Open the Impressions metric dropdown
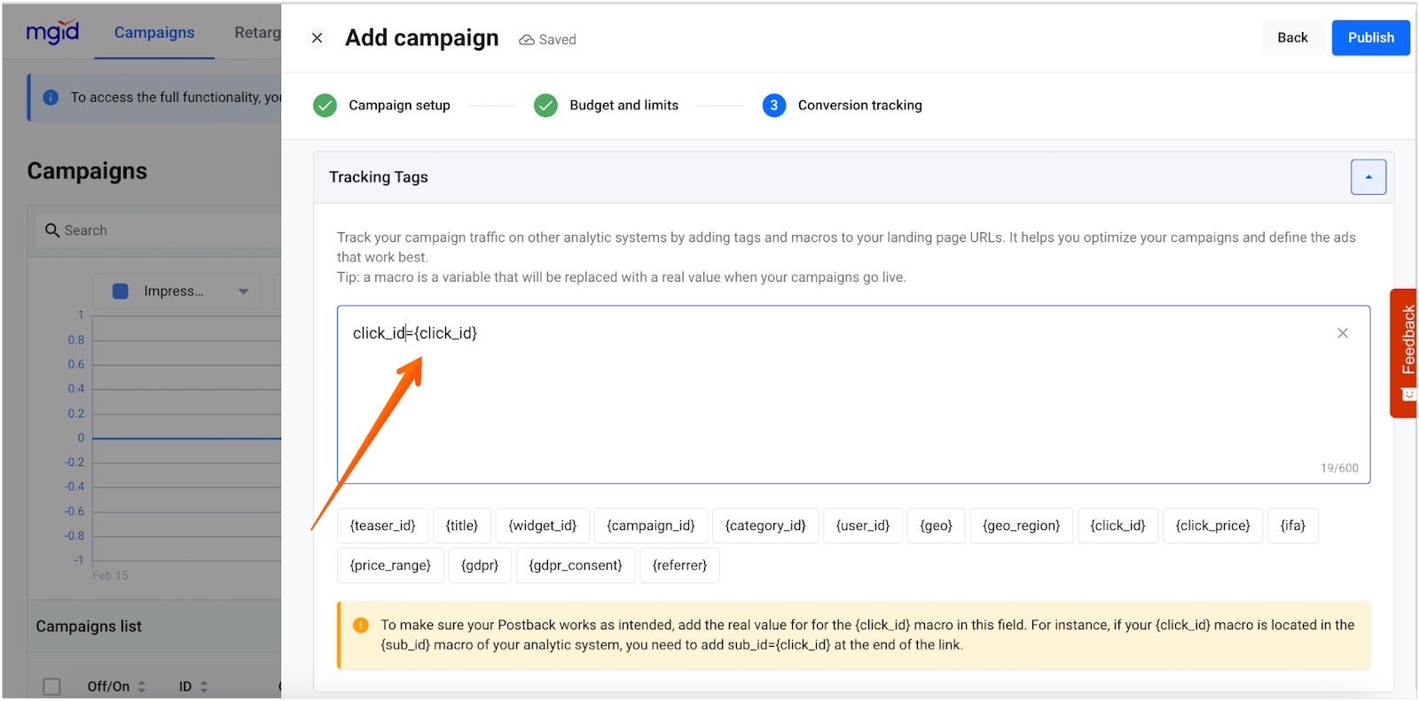The height and width of the screenshot is (701, 1419). (x=243, y=292)
